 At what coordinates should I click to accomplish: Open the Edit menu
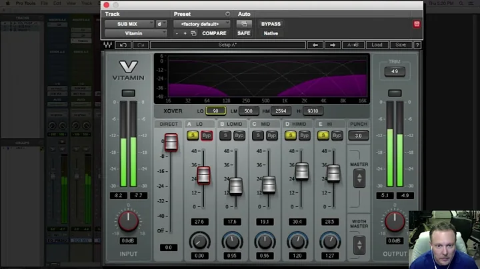[57, 3]
